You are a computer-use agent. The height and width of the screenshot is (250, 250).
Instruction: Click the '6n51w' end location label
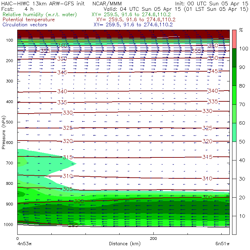pyautogui.click(x=222, y=244)
